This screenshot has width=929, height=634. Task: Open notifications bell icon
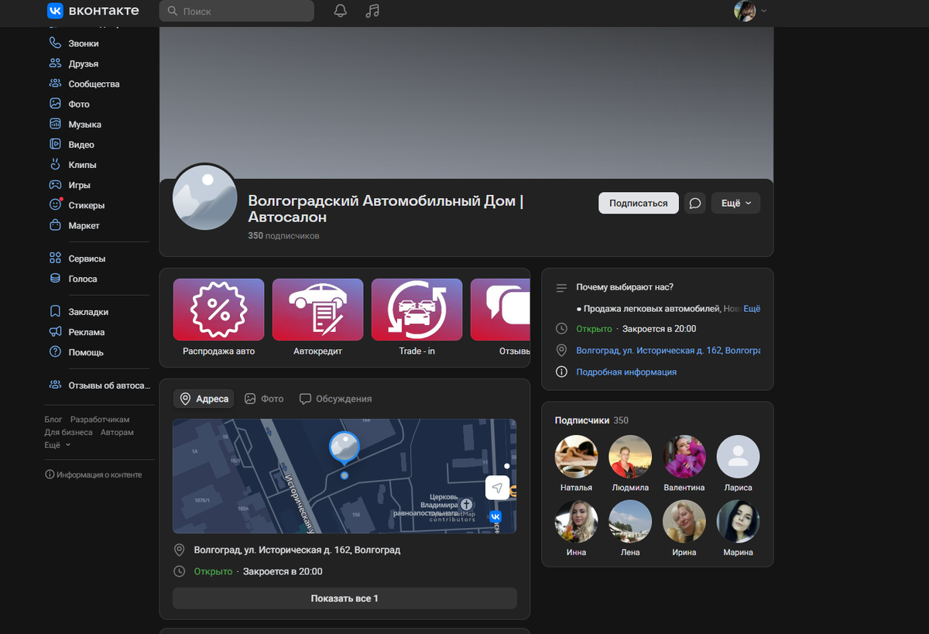click(x=340, y=11)
